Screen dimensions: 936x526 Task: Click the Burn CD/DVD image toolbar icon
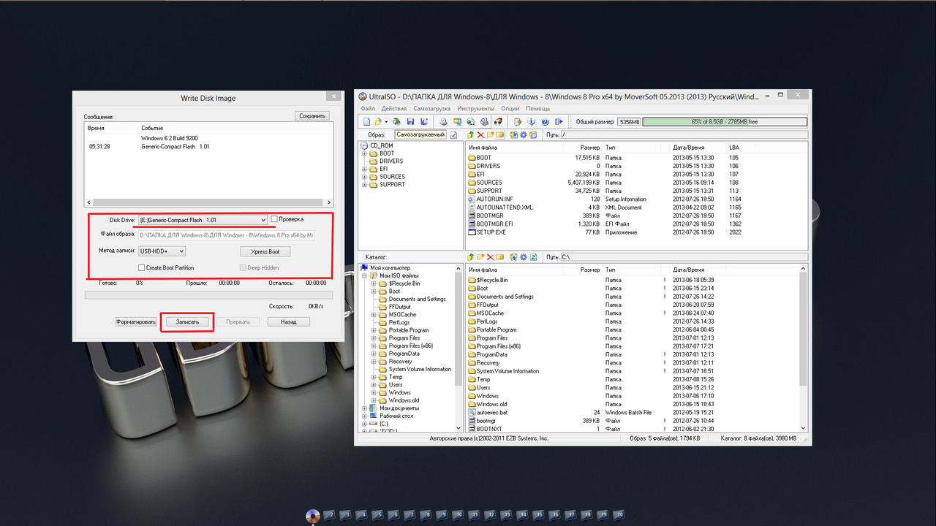click(x=498, y=121)
